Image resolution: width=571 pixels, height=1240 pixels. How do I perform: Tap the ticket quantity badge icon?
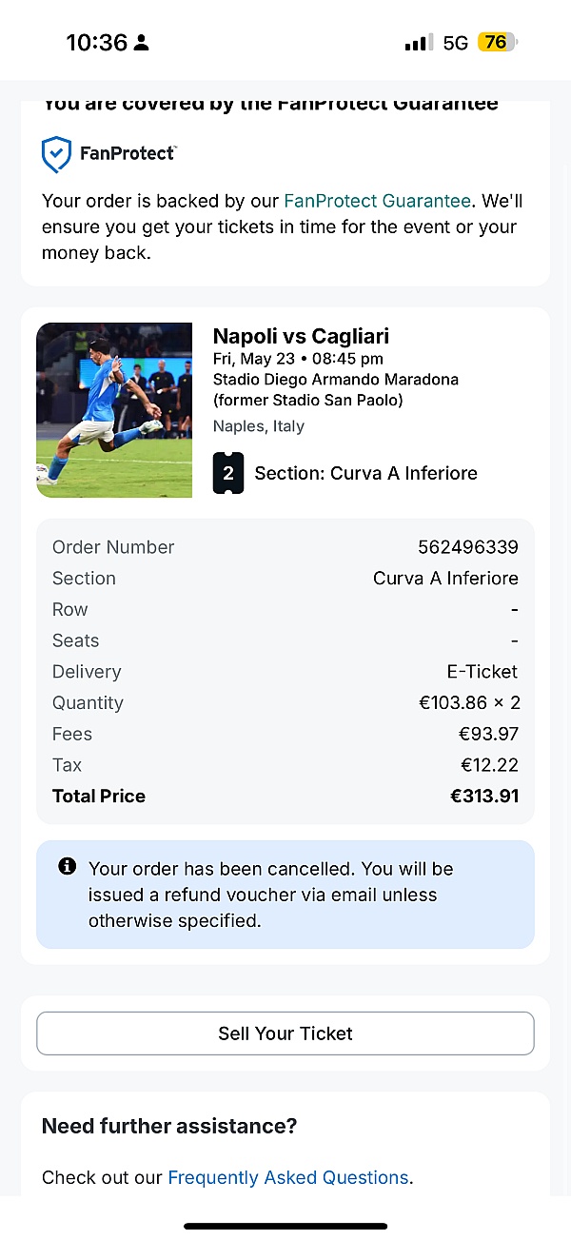point(228,473)
